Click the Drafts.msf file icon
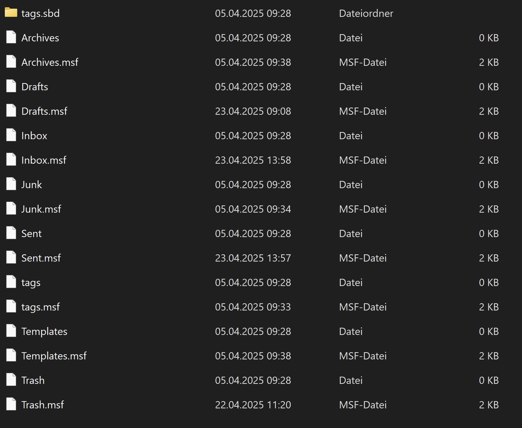 pyautogui.click(x=11, y=111)
